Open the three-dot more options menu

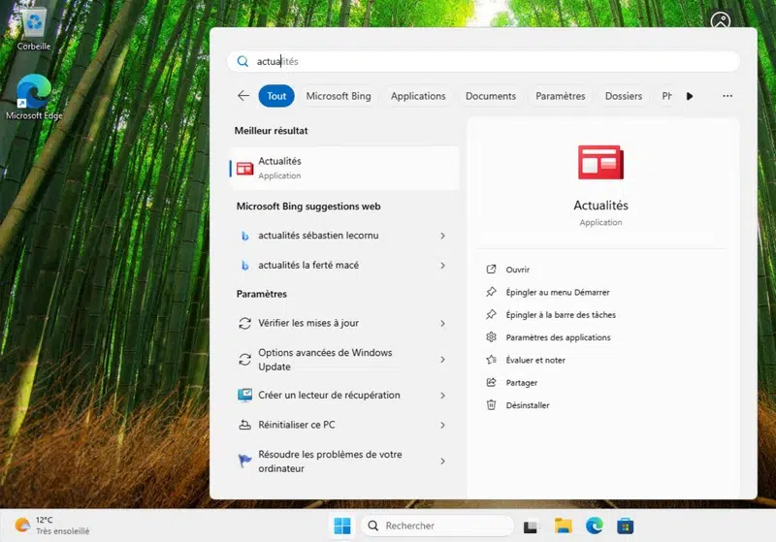pos(727,96)
